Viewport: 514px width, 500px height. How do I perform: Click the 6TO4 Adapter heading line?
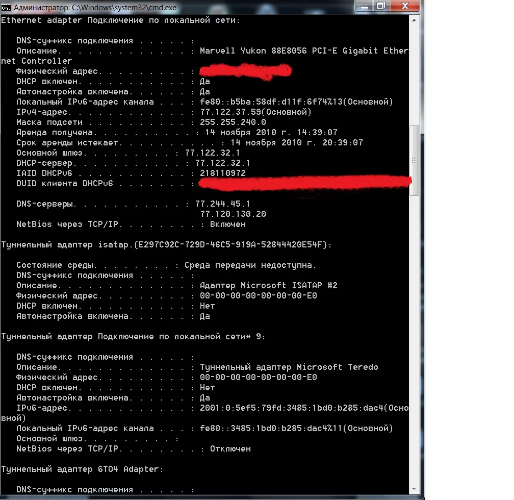click(x=82, y=469)
